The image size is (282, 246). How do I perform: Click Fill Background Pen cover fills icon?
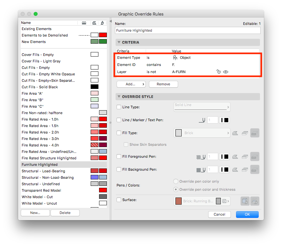point(245,170)
